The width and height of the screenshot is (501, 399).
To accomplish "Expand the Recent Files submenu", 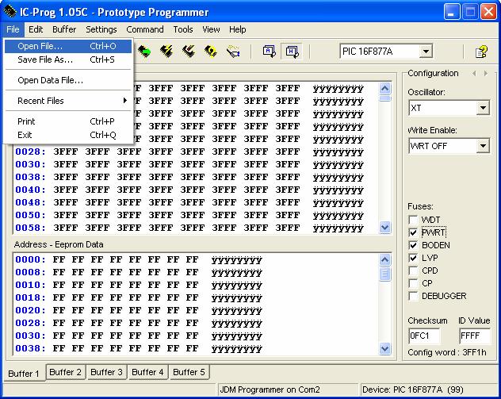I will click(x=68, y=101).
